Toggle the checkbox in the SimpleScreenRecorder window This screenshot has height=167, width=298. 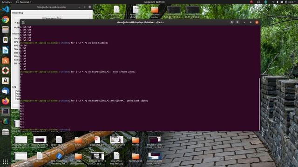15,23
